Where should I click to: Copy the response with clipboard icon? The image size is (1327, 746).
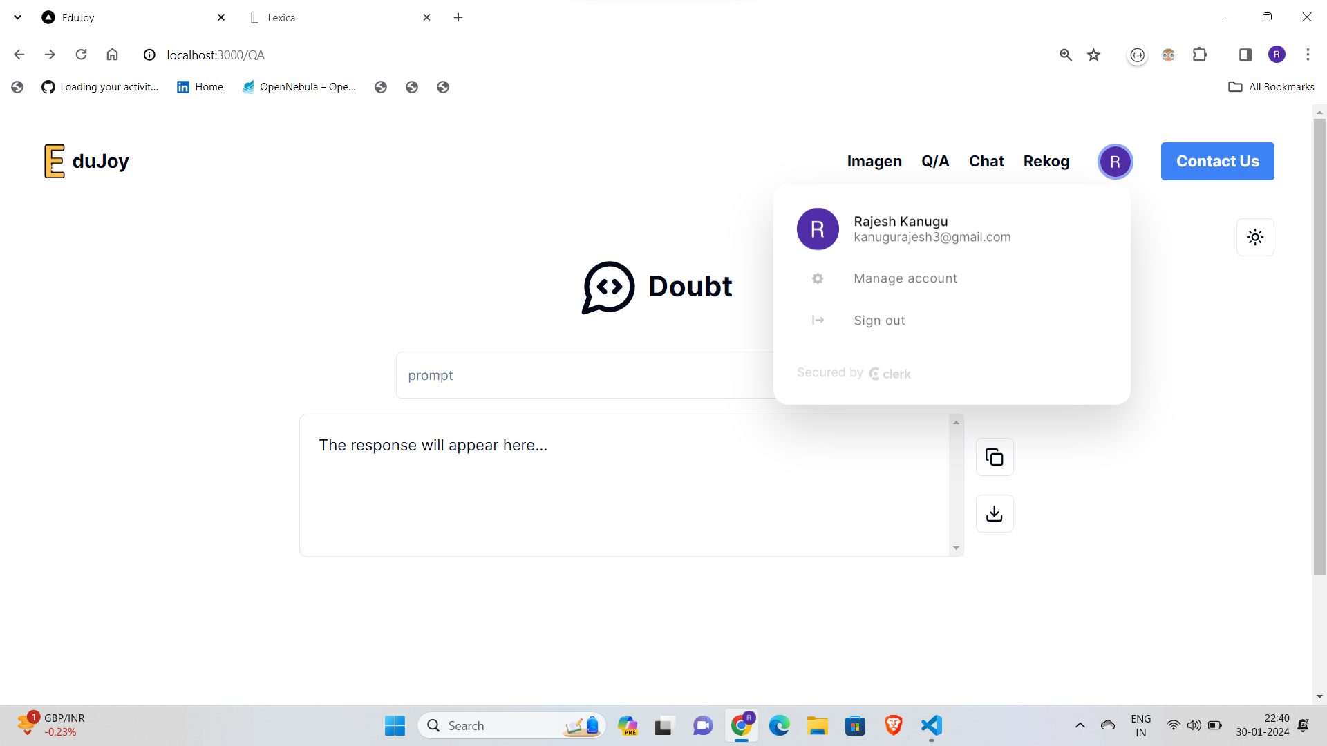(994, 457)
